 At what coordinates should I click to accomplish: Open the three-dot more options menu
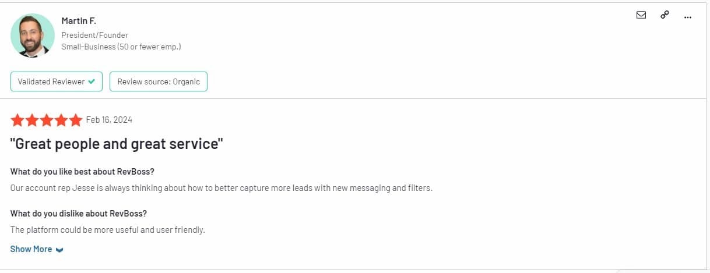(688, 16)
